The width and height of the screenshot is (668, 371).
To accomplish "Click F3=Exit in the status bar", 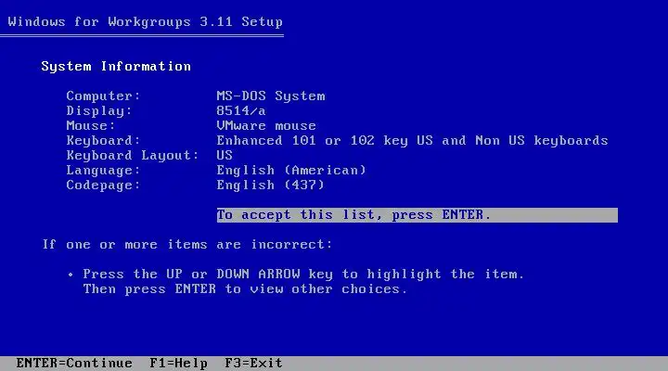I will coord(253,363).
